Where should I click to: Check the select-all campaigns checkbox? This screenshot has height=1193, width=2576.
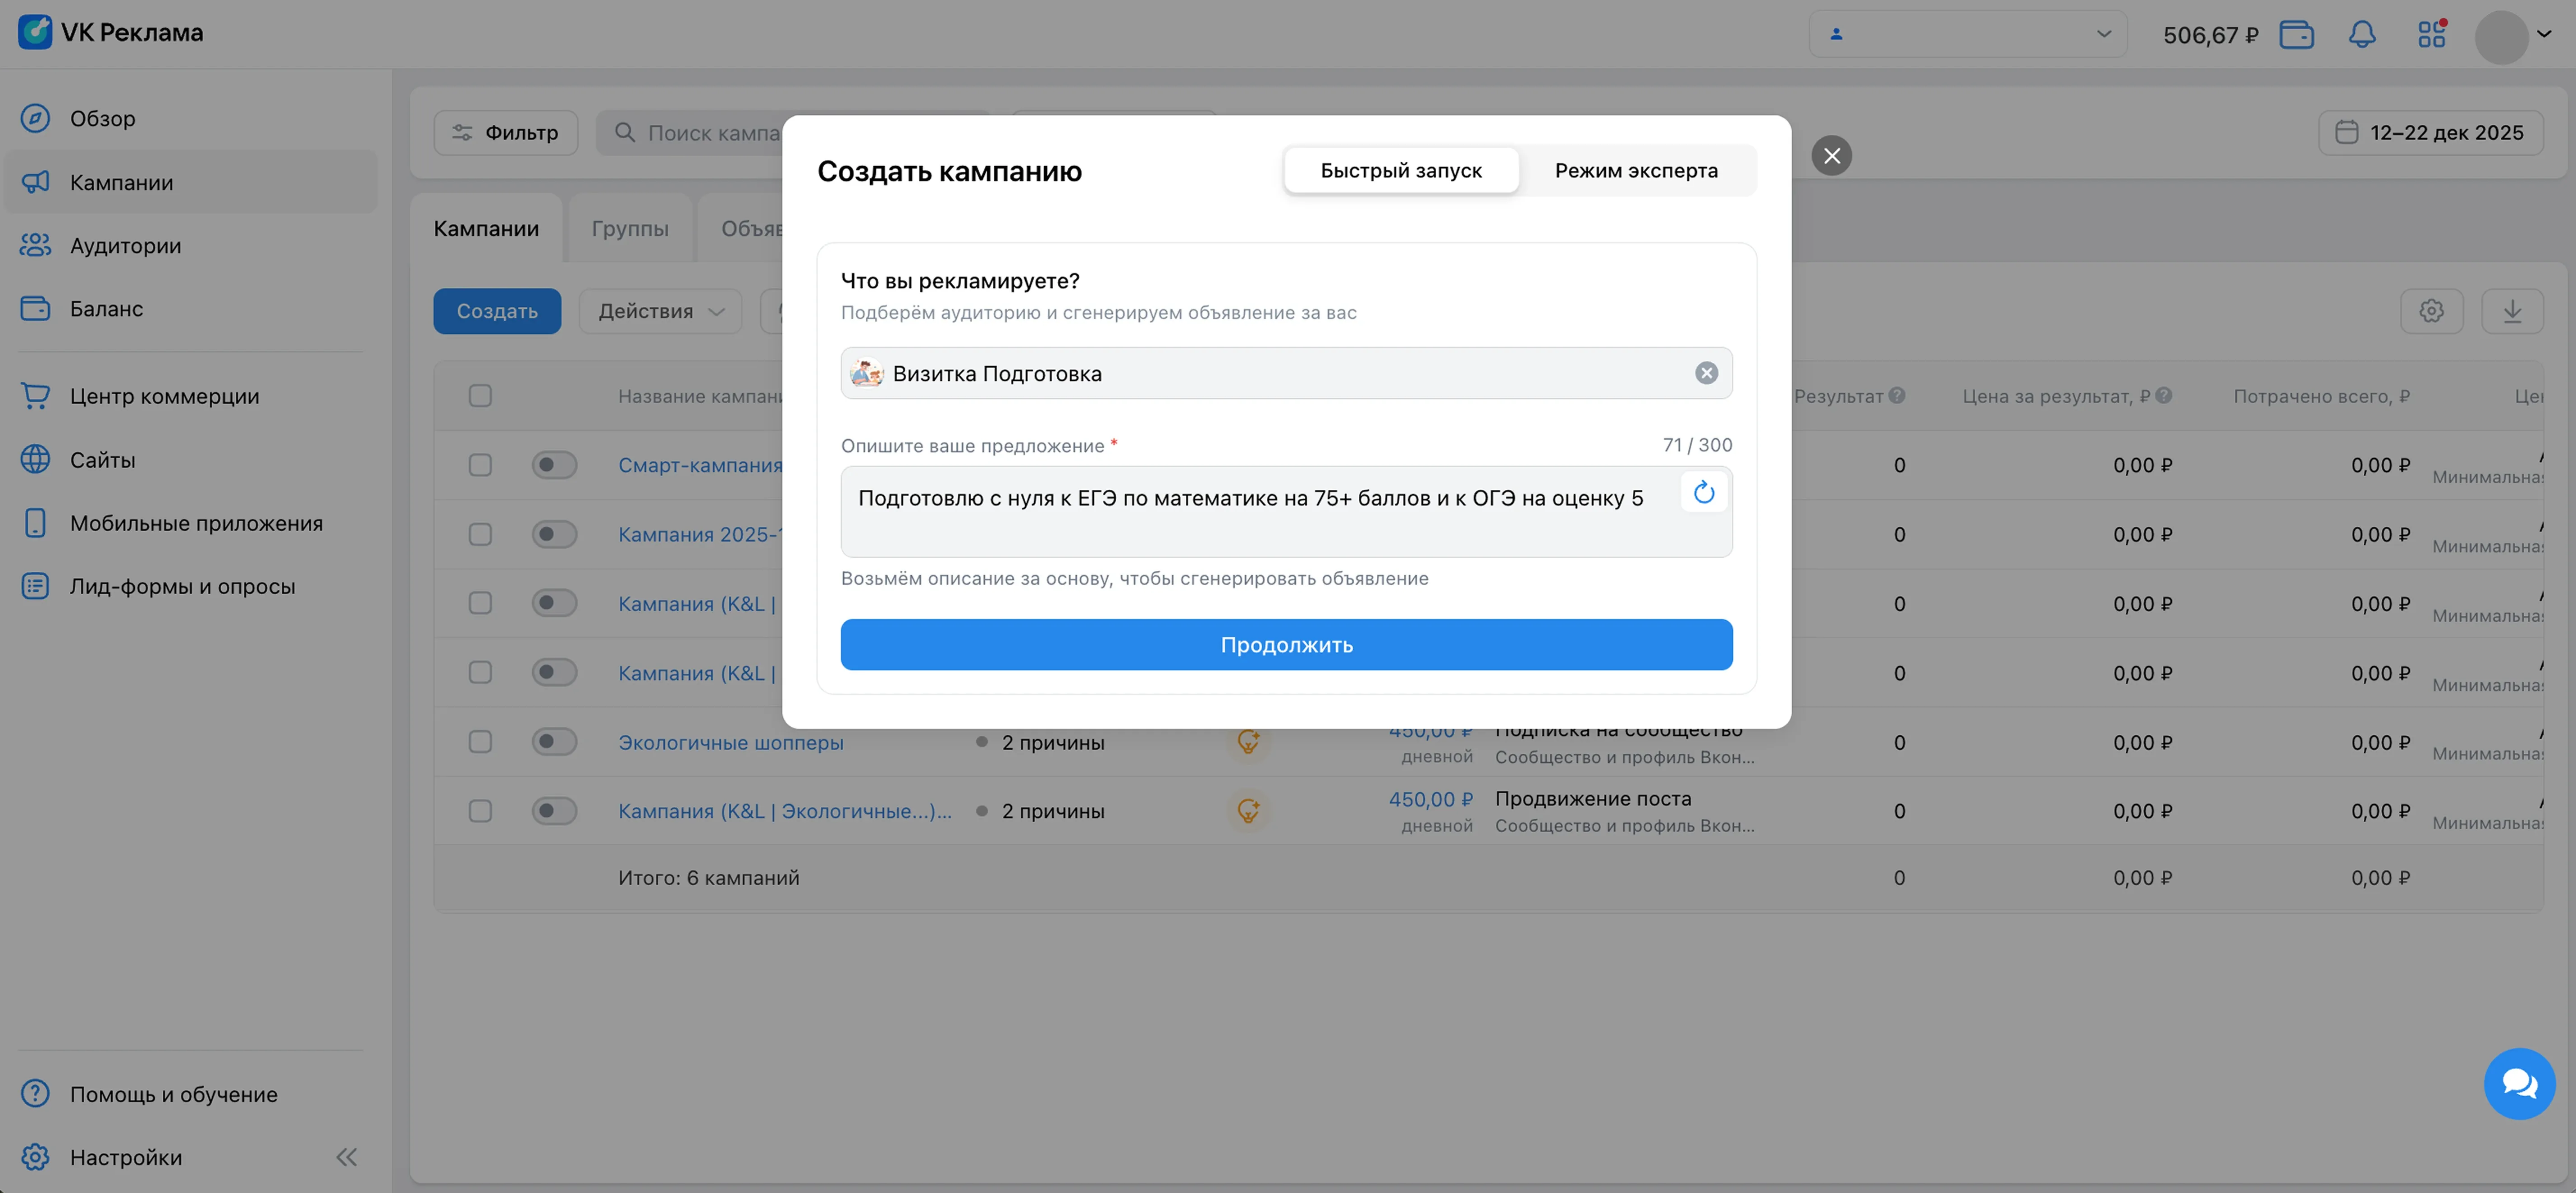coord(480,395)
